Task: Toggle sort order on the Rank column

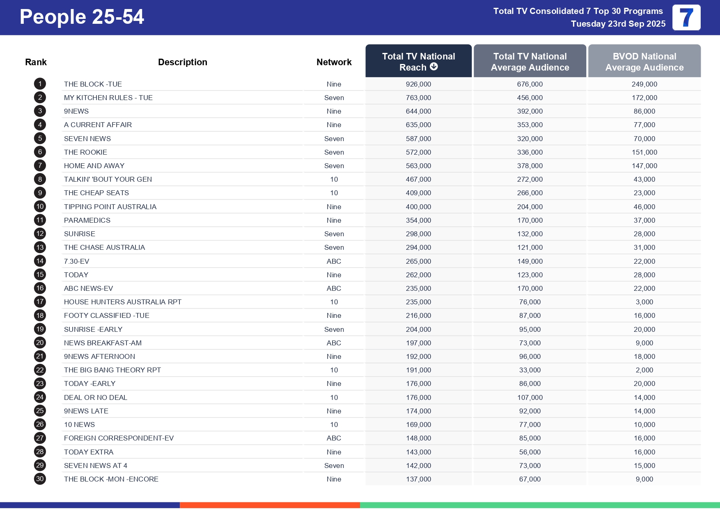Action: 36,62
